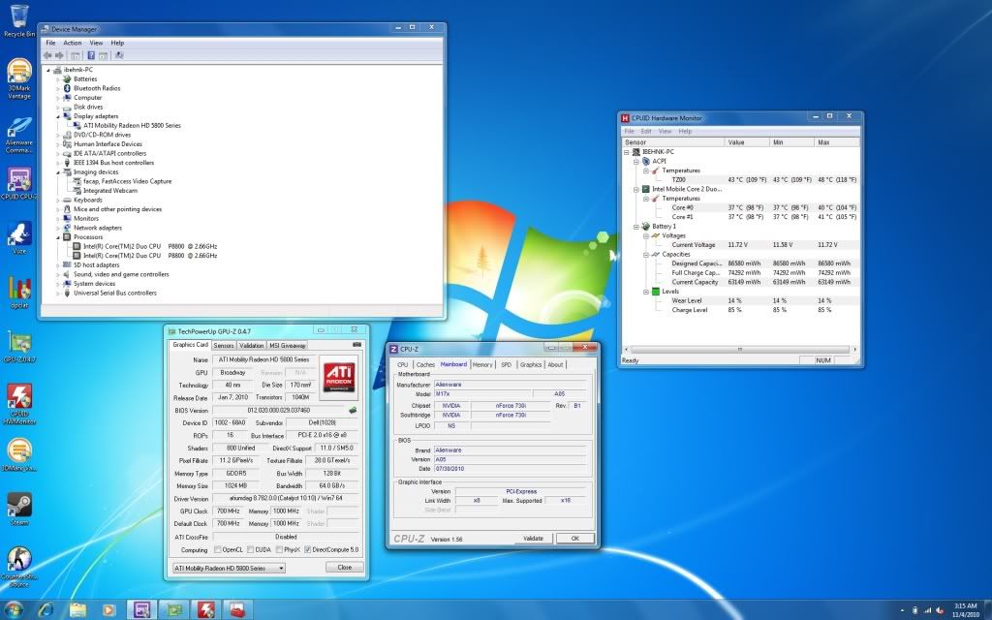Click the right scroll arrow in HWMonitor

[x=854, y=349]
